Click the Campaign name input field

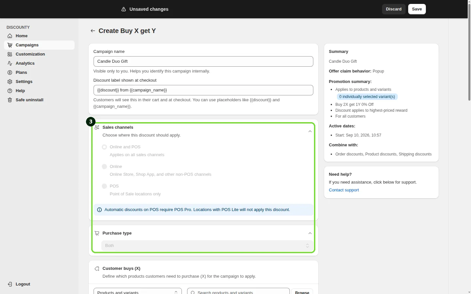(x=203, y=61)
